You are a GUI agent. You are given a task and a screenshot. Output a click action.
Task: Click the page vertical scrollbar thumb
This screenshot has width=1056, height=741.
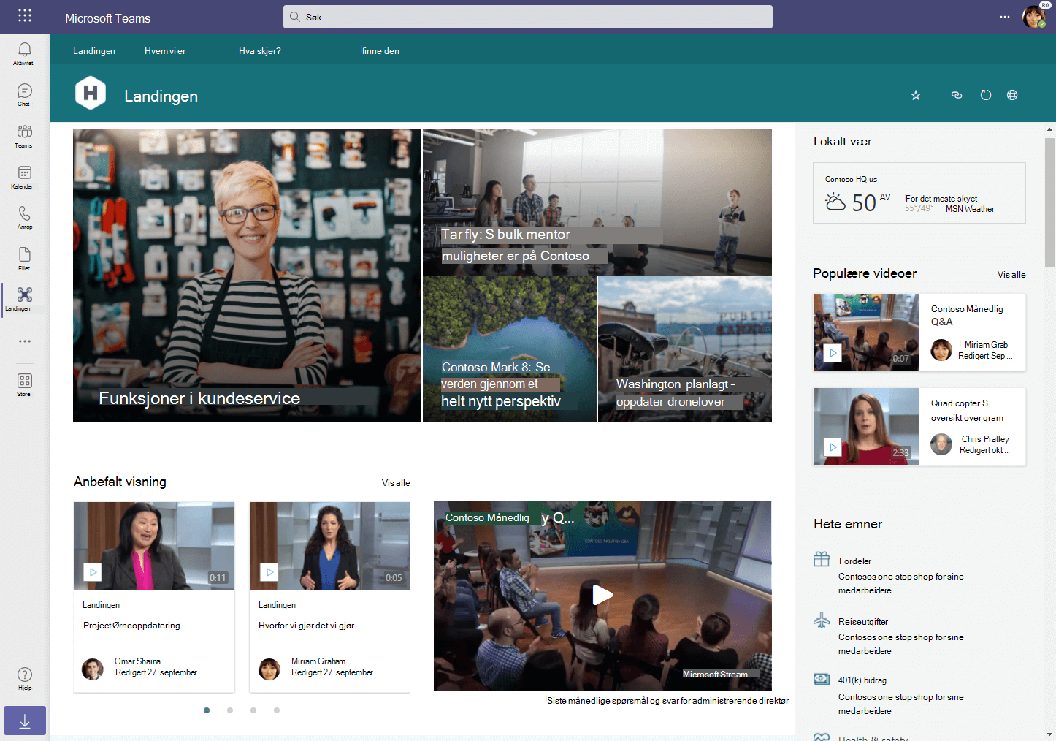pos(1050,202)
